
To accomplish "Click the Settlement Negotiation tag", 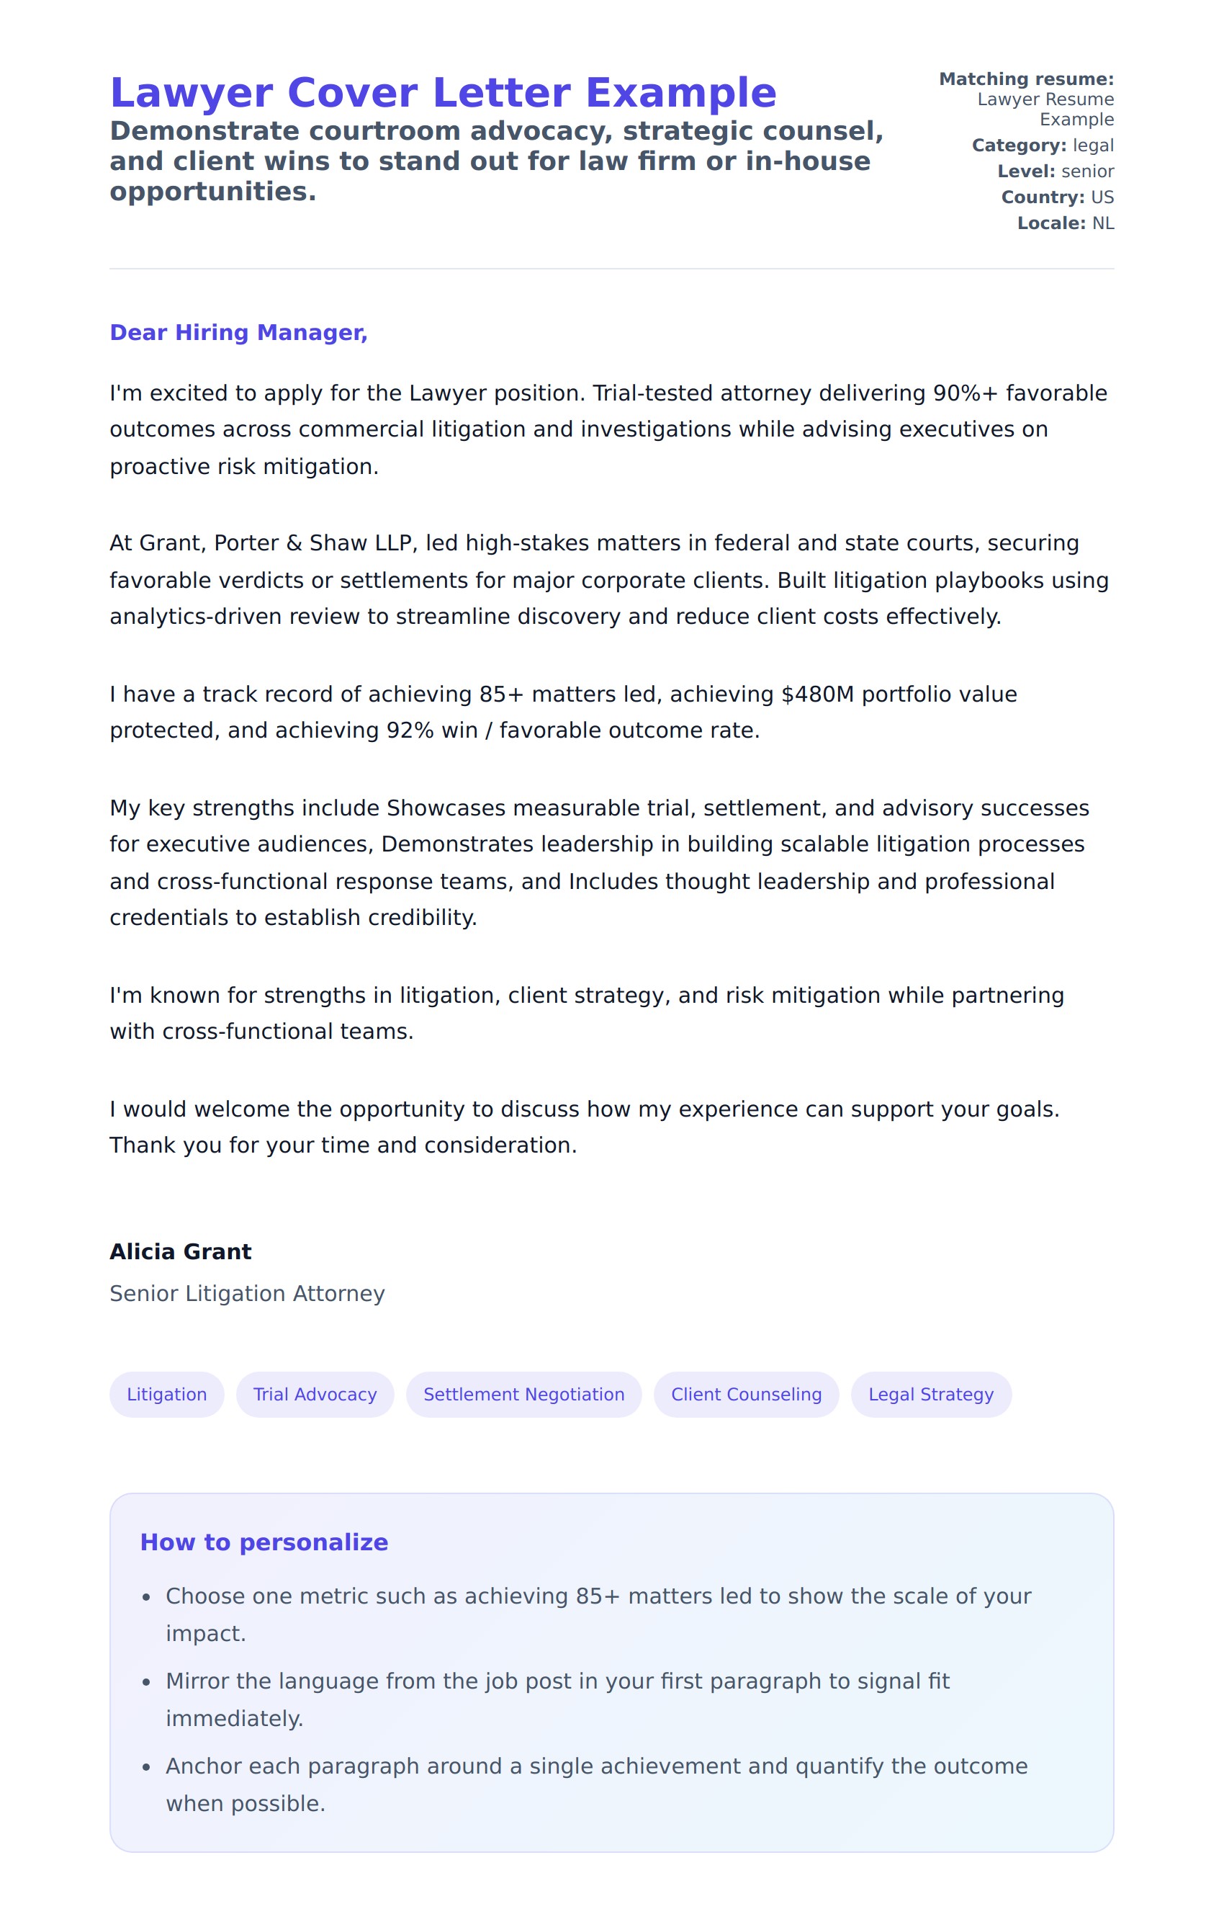I will pyautogui.click(x=523, y=1395).
